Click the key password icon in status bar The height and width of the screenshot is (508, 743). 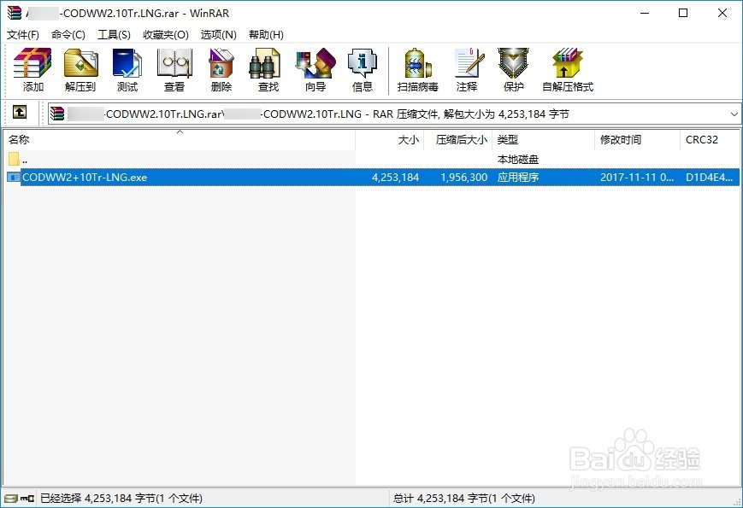tap(27, 499)
